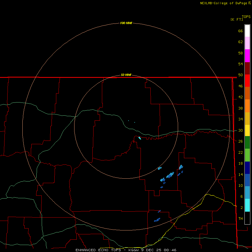Click the "TH" threshold label
Viewport: 252px width, 252px height.
(241, 218)
